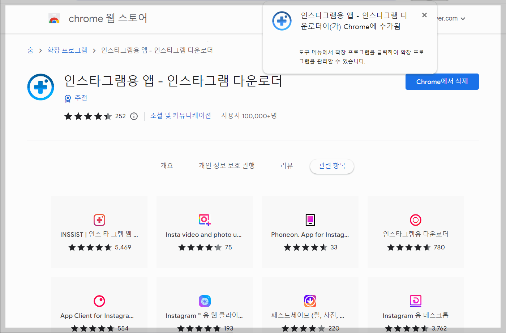Image resolution: width=506 pixels, height=333 pixels.
Task: Click the Chrome에서 삭제 button
Action: pos(442,82)
